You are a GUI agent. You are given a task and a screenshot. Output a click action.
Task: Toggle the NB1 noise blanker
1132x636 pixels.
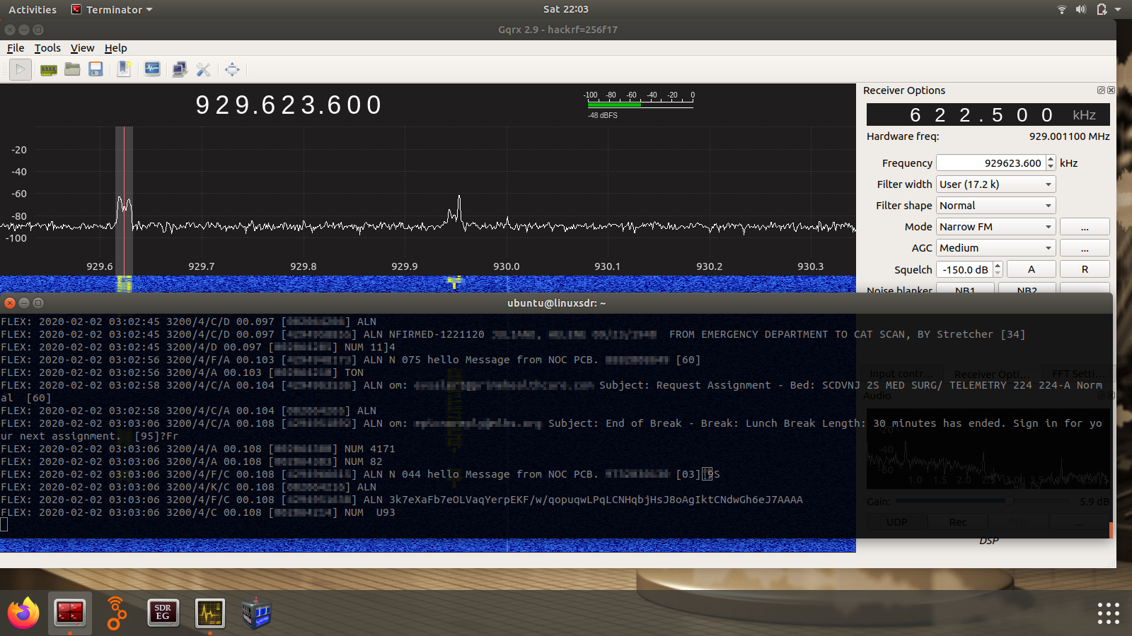[x=965, y=289]
